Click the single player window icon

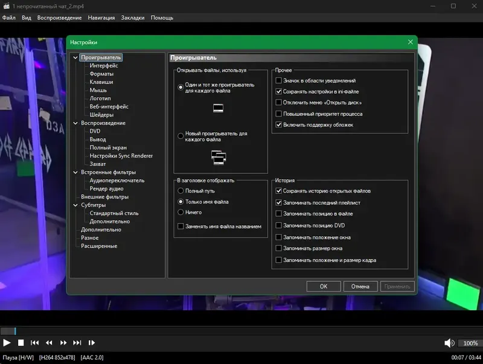pos(218,109)
